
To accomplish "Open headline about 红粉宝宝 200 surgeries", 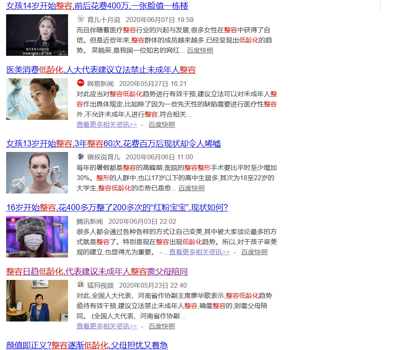I will pos(117,207).
